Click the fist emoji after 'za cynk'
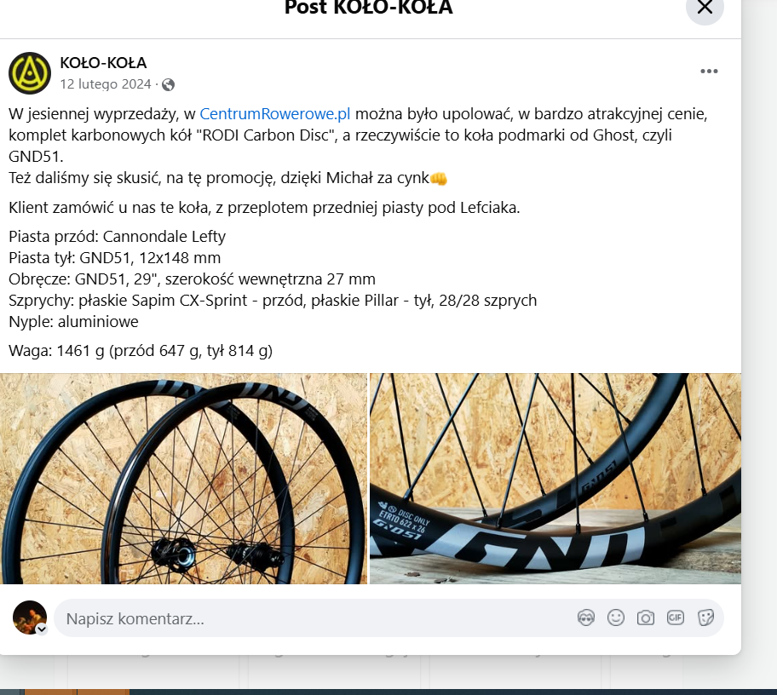The image size is (777, 695). (x=439, y=178)
